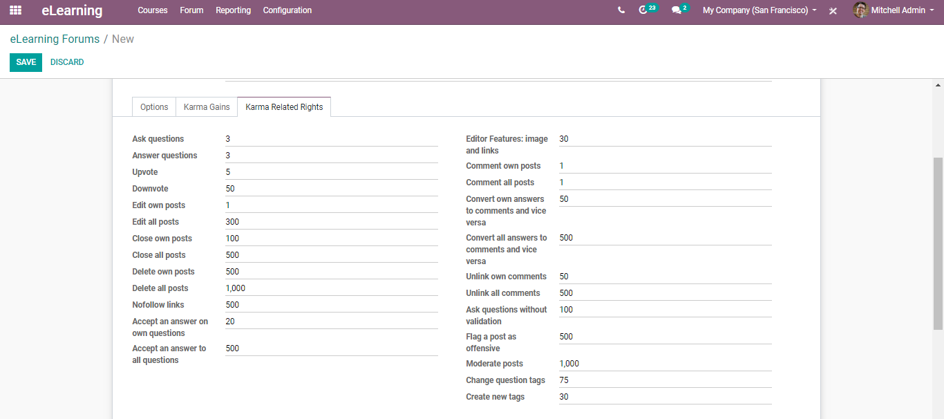Open the Reporting menu
The image size is (944, 419).
(233, 10)
